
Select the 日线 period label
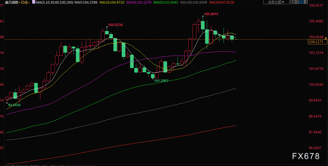point(24,2)
